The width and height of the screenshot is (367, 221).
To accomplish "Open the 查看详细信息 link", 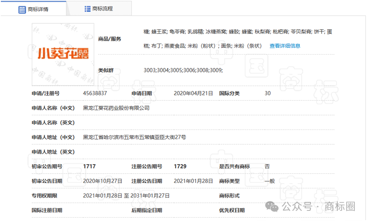I will [285, 46].
